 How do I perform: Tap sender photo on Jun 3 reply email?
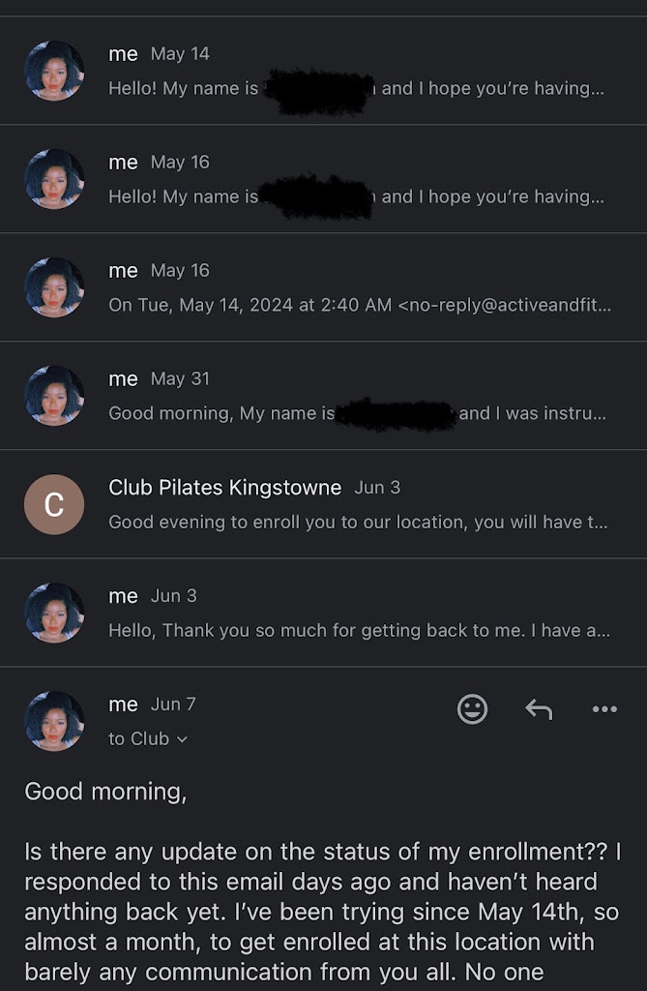point(54,613)
